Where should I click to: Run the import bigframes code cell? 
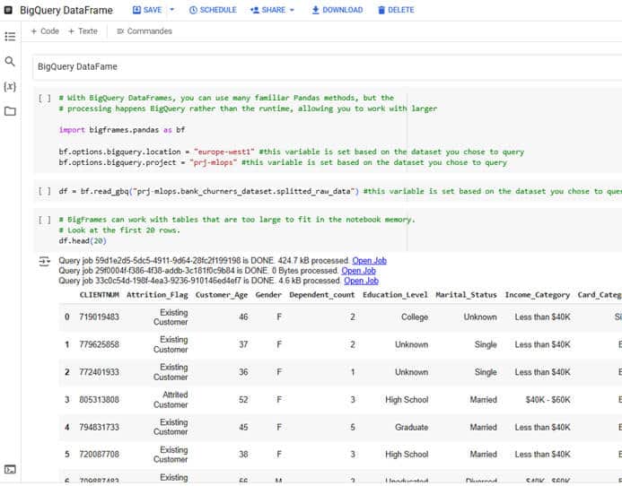click(44, 98)
